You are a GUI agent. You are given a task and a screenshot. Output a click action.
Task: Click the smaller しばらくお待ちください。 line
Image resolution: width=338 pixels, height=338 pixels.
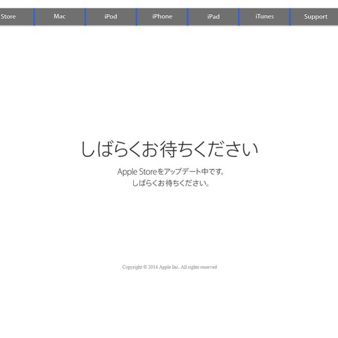click(x=170, y=183)
